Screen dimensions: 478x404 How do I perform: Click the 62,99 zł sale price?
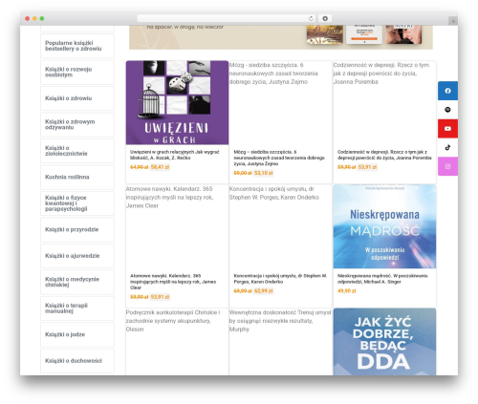264,291
